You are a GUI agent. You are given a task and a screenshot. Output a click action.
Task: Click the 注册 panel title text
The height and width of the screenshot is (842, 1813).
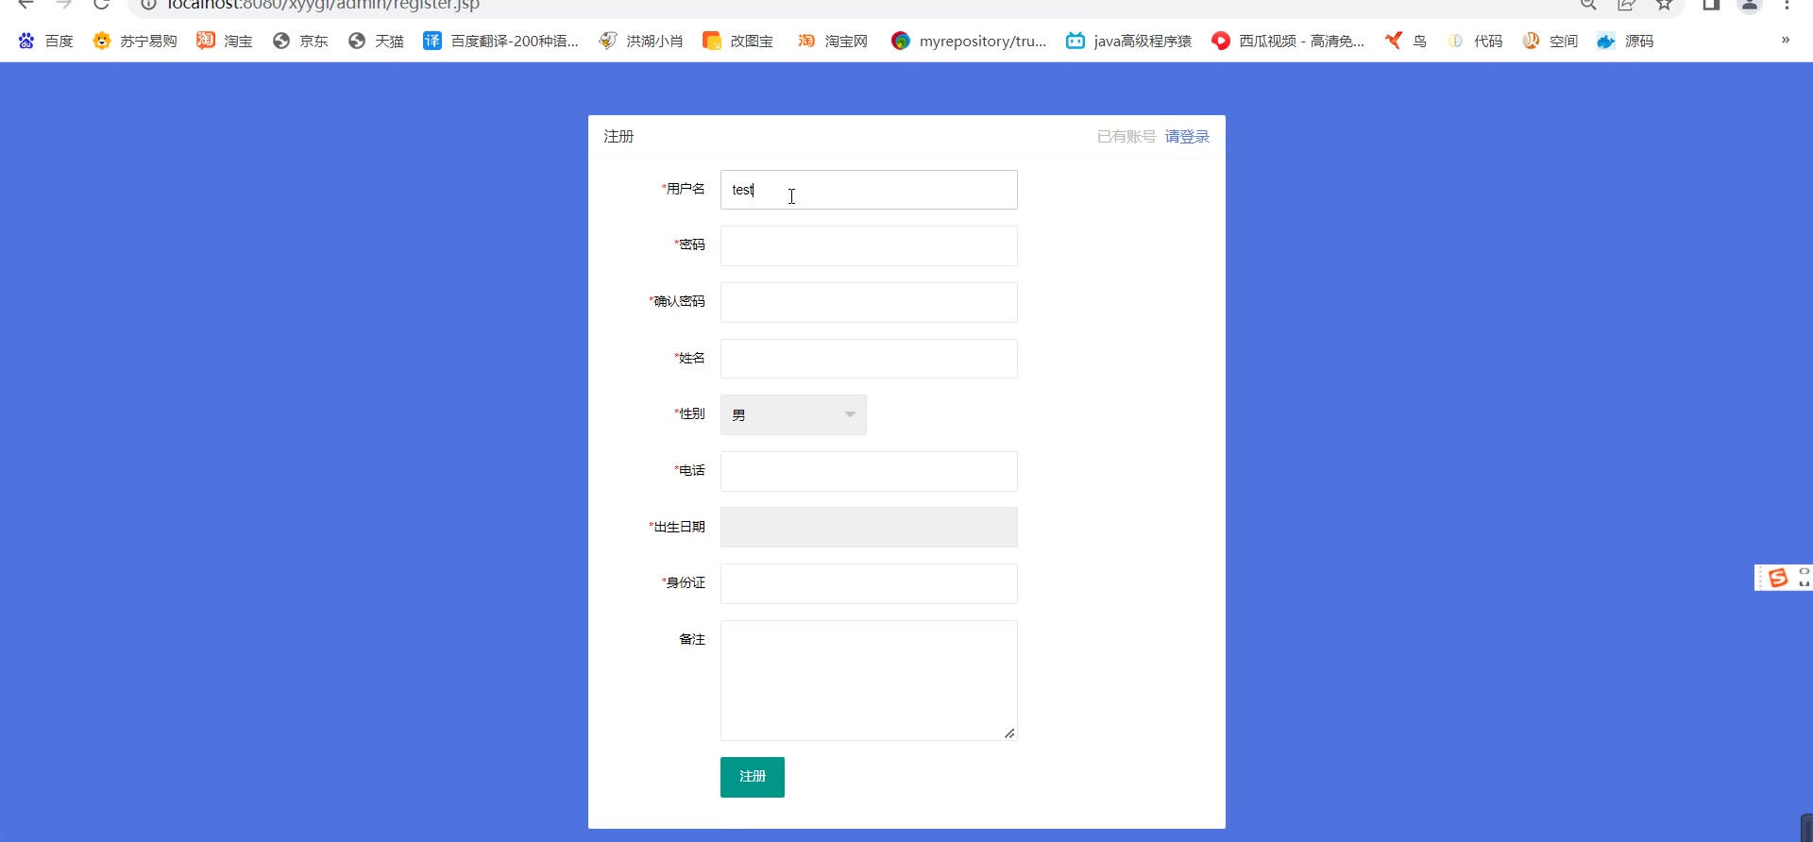[x=618, y=137]
